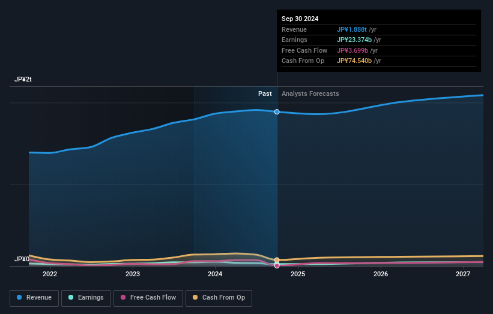
Task: Click the JP¥74.540b cash from op value
Action: pyautogui.click(x=354, y=61)
